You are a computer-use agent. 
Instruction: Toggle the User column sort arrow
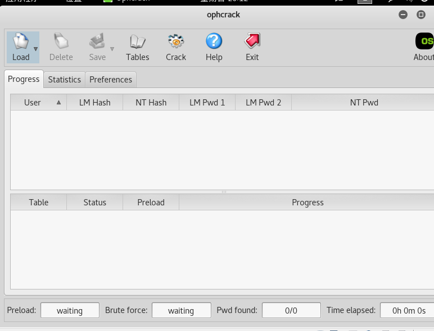tap(58, 102)
